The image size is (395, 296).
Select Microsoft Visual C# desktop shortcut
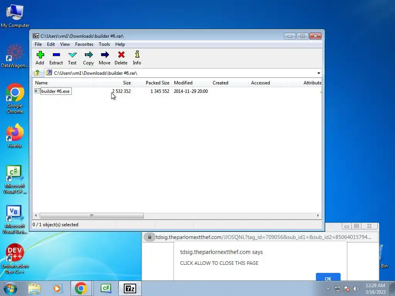[x=15, y=180]
